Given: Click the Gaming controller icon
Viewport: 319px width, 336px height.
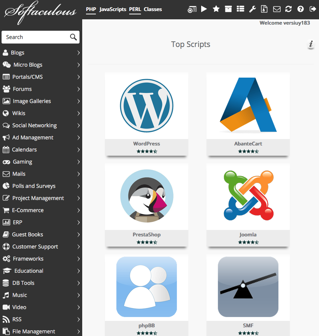Looking at the screenshot, I should tap(6, 162).
